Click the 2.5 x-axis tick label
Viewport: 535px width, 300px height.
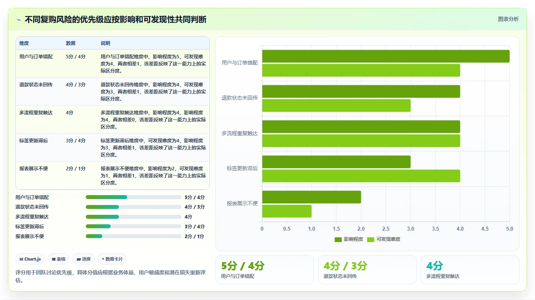point(386,229)
